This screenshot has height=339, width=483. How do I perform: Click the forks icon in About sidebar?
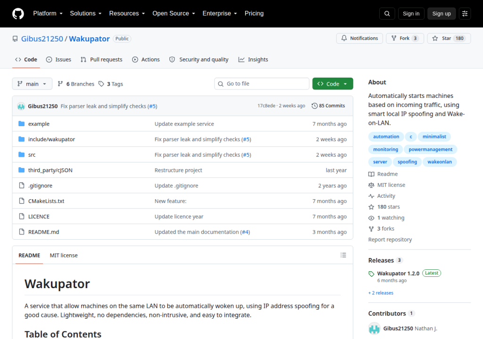pyautogui.click(x=371, y=228)
